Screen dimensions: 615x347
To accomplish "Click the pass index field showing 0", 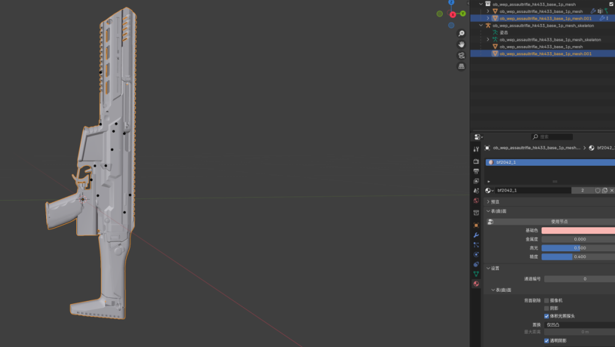I will click(x=579, y=279).
